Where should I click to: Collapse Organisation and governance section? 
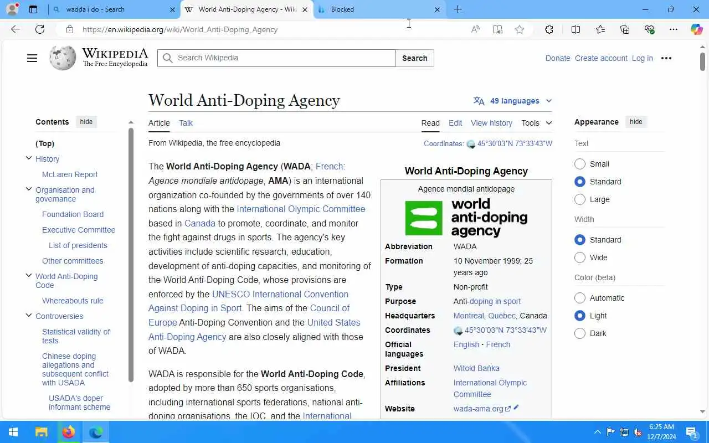29,189
